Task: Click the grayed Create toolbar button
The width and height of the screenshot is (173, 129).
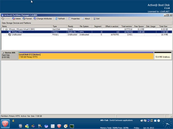Action: [6, 19]
